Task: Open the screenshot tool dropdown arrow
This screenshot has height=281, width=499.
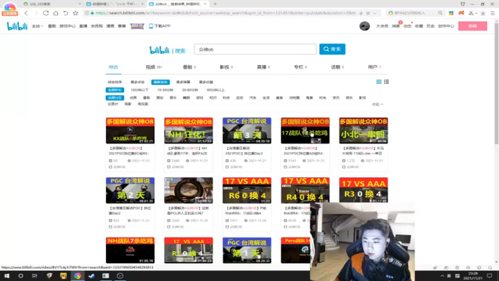Action: point(476,13)
